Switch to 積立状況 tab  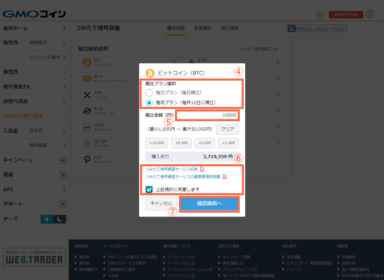point(176,28)
